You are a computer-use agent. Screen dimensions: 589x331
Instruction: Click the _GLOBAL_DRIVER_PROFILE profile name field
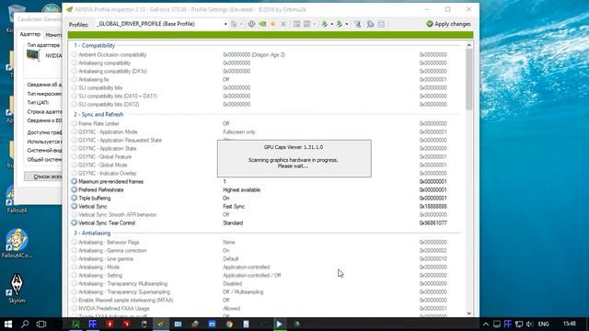pos(159,24)
